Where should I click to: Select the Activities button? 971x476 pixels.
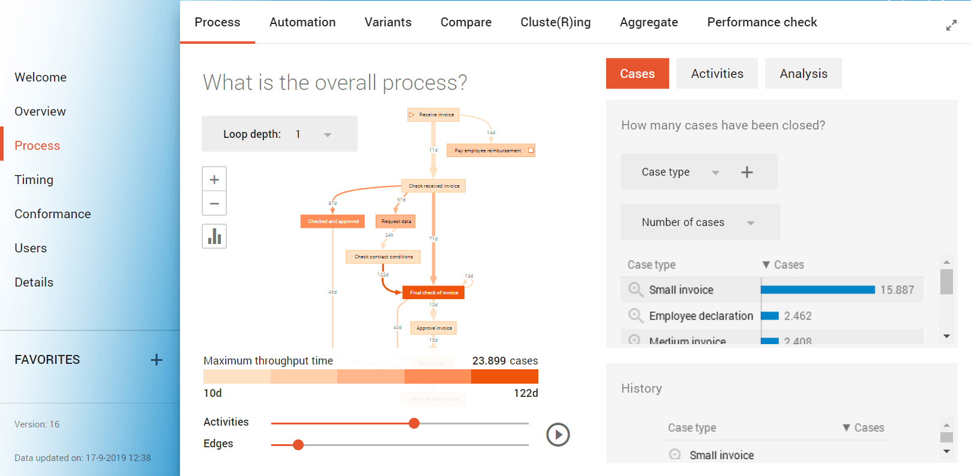coord(717,74)
